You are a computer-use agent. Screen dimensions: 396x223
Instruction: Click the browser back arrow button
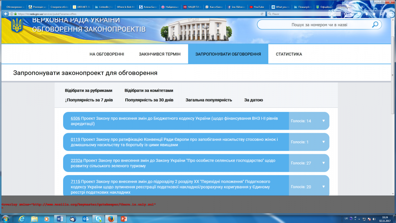click(x=5, y=14)
